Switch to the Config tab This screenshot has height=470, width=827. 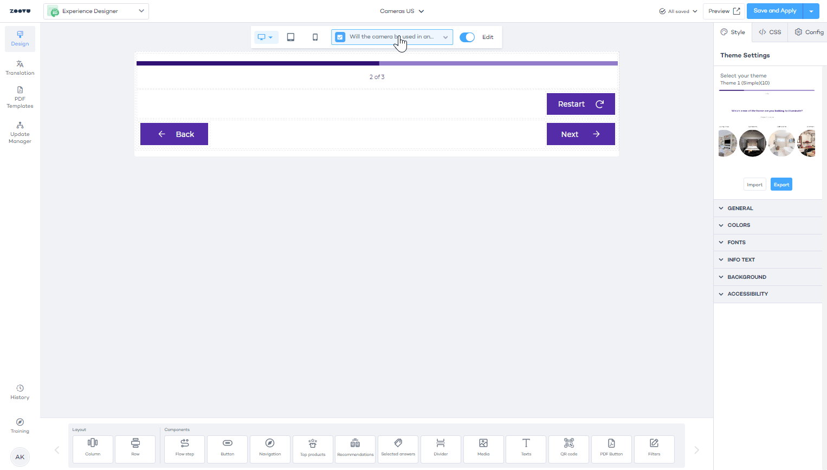[809, 32]
